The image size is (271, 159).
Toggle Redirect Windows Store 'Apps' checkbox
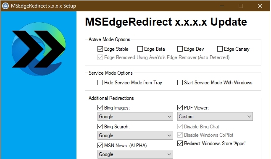(x=180, y=143)
